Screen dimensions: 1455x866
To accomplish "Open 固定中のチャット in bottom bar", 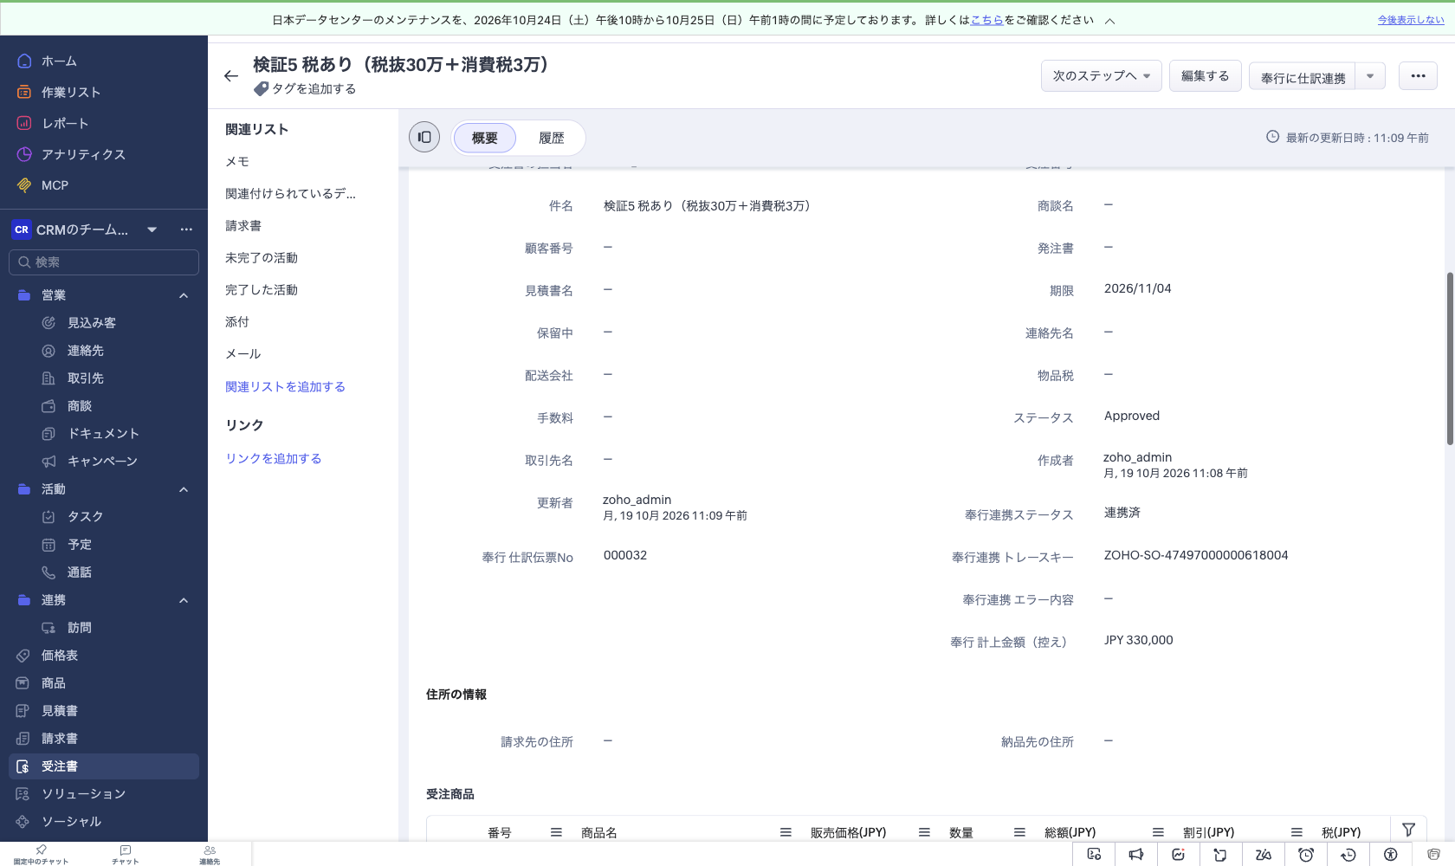I will (x=41, y=855).
